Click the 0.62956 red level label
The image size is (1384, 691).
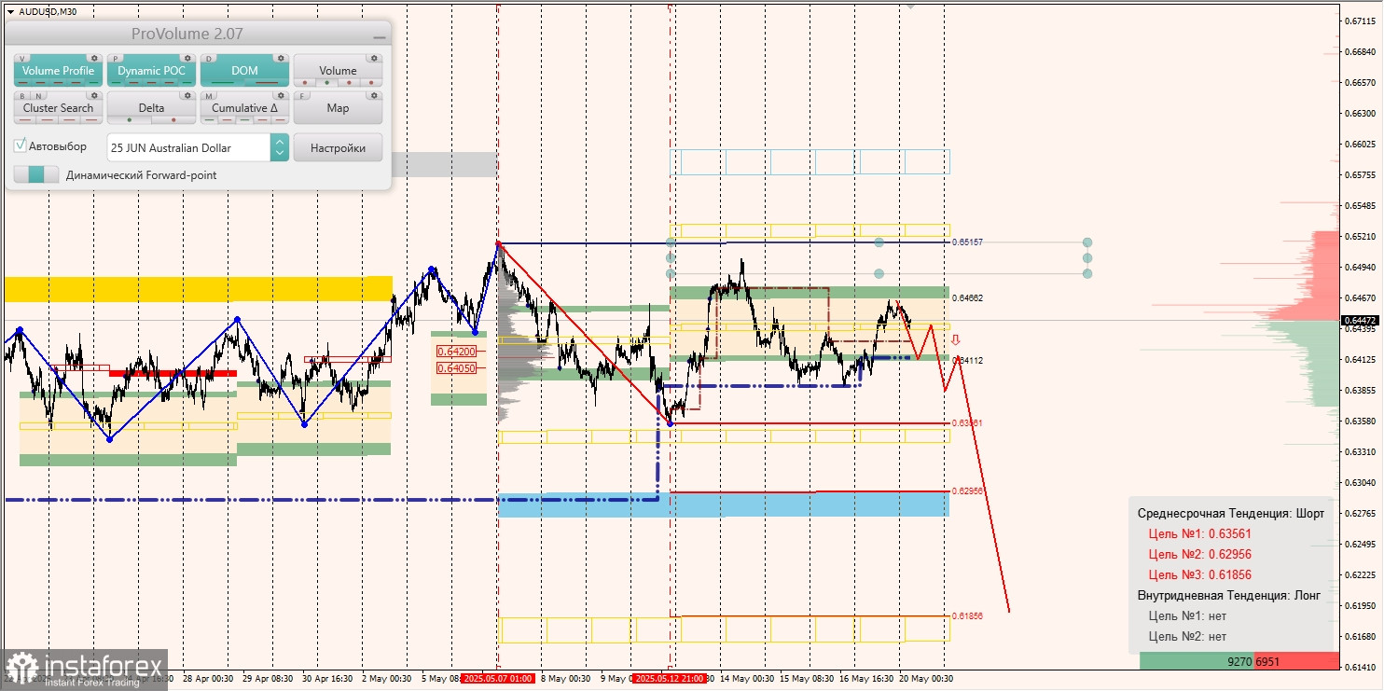pos(968,491)
